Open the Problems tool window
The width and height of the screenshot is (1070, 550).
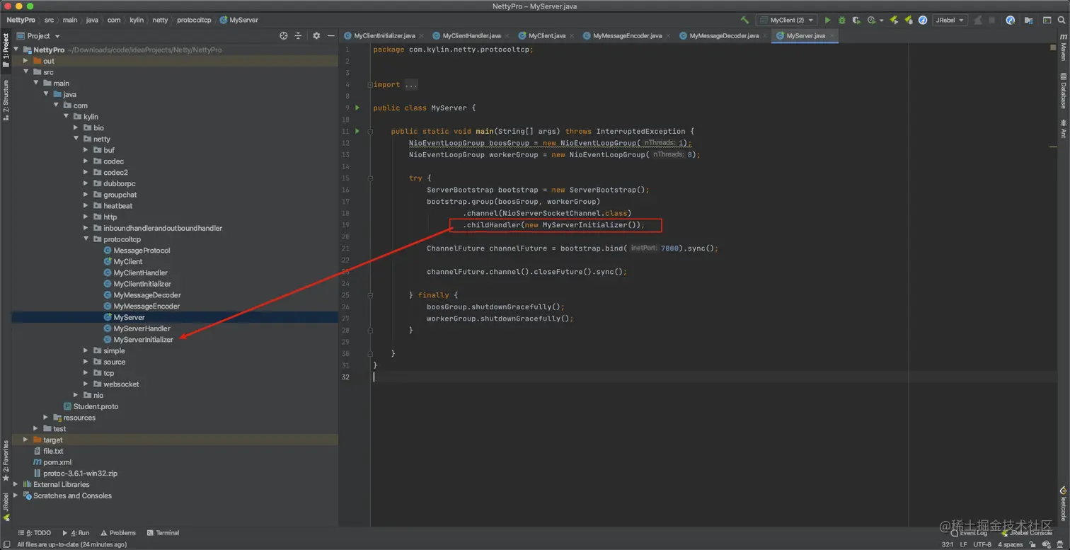click(x=118, y=533)
